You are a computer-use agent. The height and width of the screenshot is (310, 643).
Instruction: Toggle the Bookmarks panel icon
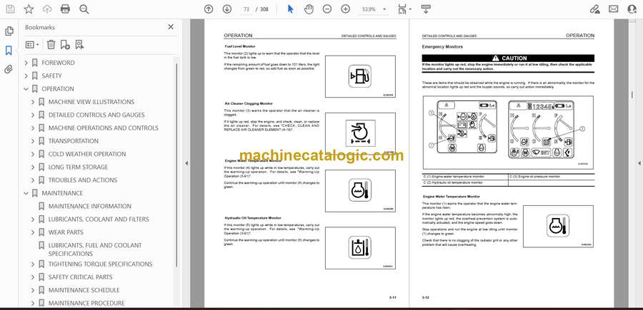click(x=9, y=51)
